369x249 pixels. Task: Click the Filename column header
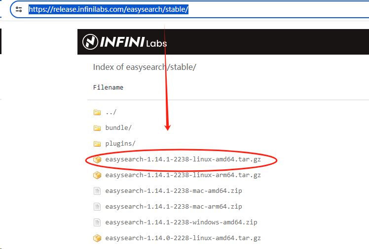(108, 87)
